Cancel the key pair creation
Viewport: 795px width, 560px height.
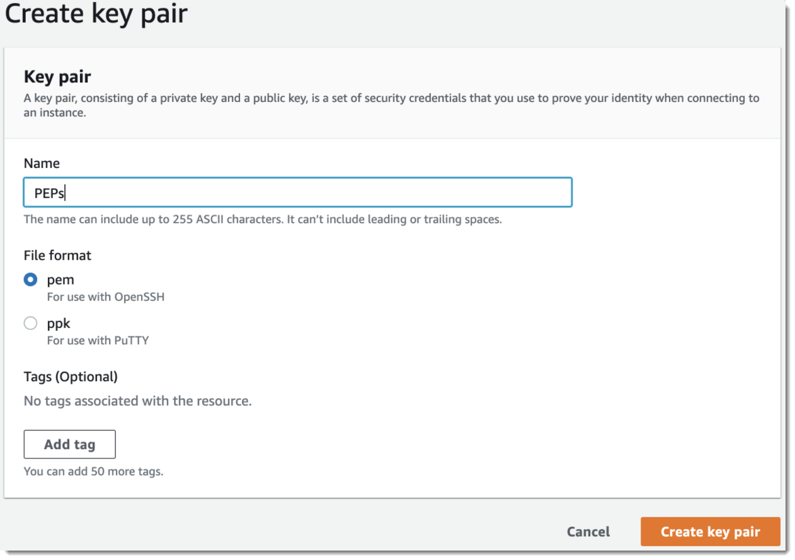tap(588, 532)
